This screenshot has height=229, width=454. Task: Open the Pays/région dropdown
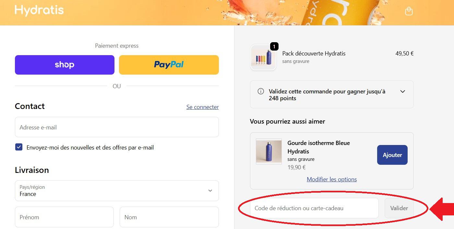coord(117,191)
